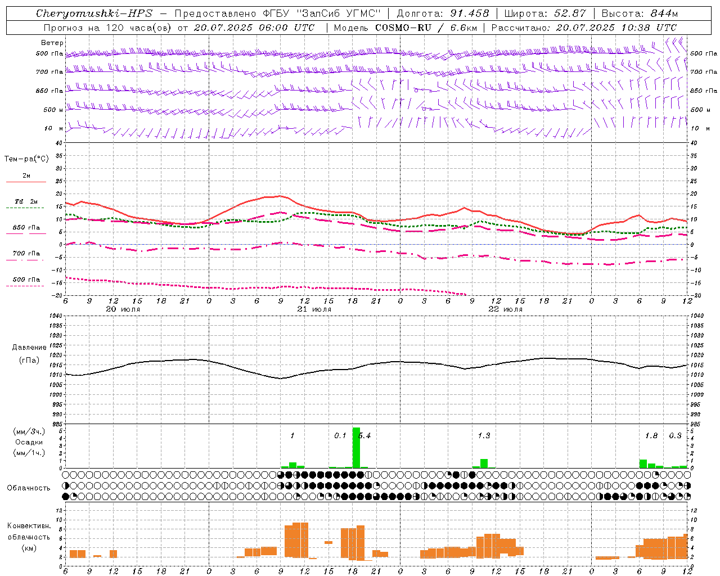Click the station name Cheryomushki-HPS

tap(94, 13)
